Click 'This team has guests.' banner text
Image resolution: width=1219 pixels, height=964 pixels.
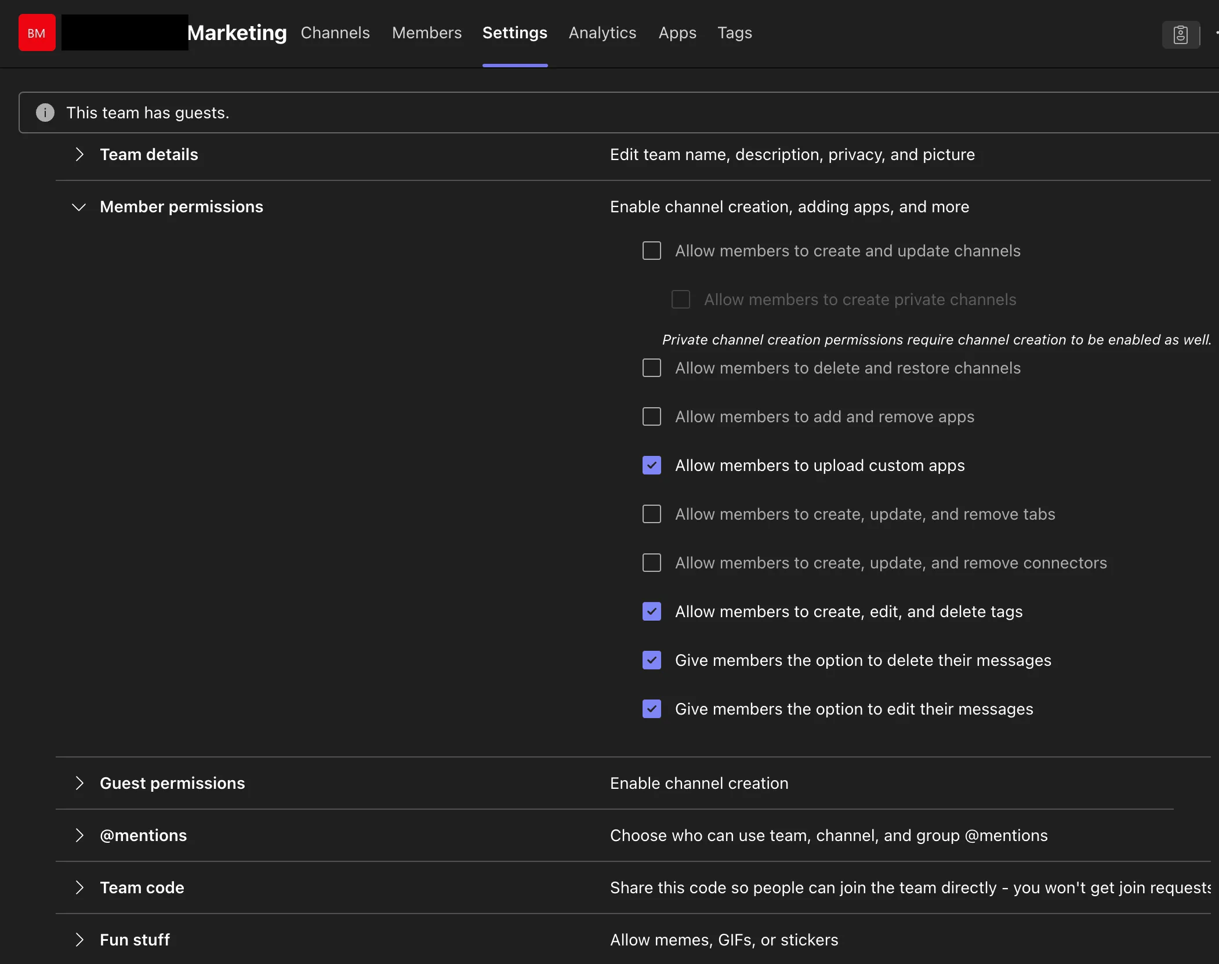(148, 113)
